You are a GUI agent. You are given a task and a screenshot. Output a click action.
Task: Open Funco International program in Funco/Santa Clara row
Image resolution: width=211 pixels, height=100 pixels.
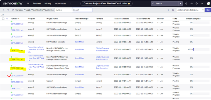36,67
